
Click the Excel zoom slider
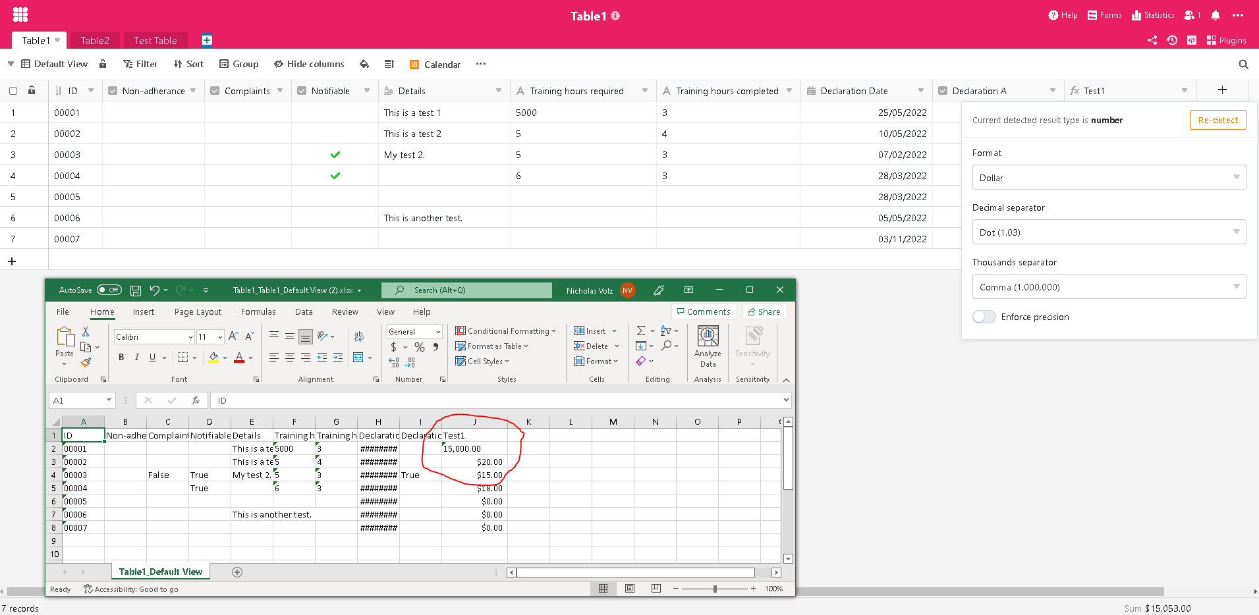[x=715, y=589]
